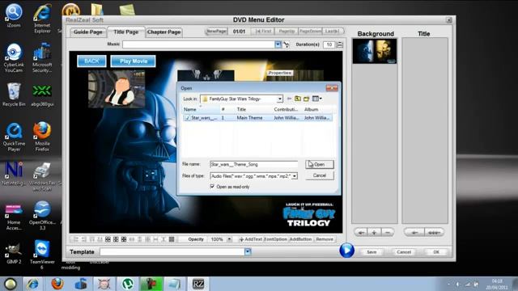Image resolution: width=518 pixels, height=291 pixels.
Task: Switch to the Guide Page tab
Action: tap(88, 32)
